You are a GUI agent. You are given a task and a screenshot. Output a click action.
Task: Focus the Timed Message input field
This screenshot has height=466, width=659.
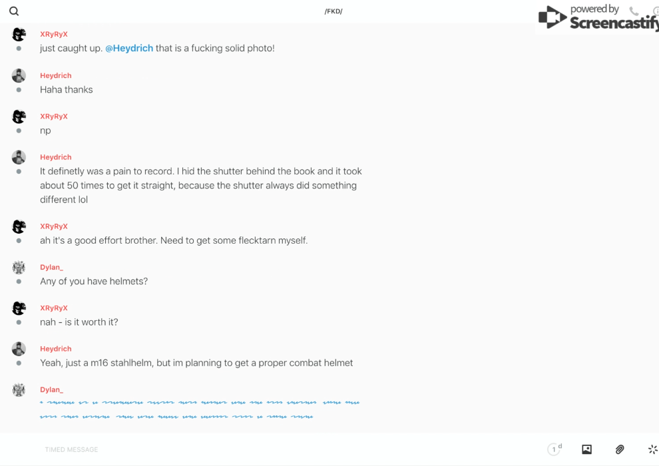click(266, 449)
